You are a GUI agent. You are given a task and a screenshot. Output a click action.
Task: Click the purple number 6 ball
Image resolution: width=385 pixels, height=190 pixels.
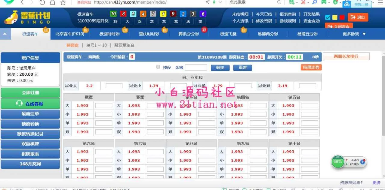click(203, 14)
